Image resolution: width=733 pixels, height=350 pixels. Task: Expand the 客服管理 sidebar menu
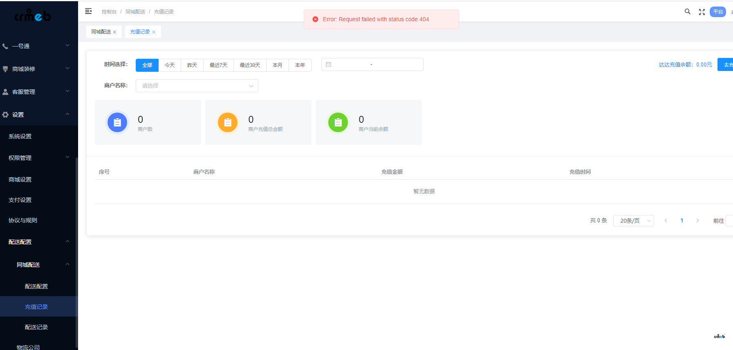pos(36,92)
